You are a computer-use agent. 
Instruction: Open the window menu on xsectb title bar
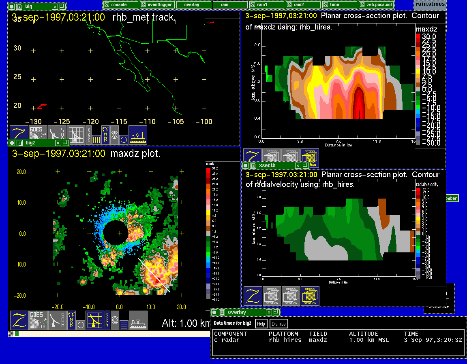(x=245, y=165)
